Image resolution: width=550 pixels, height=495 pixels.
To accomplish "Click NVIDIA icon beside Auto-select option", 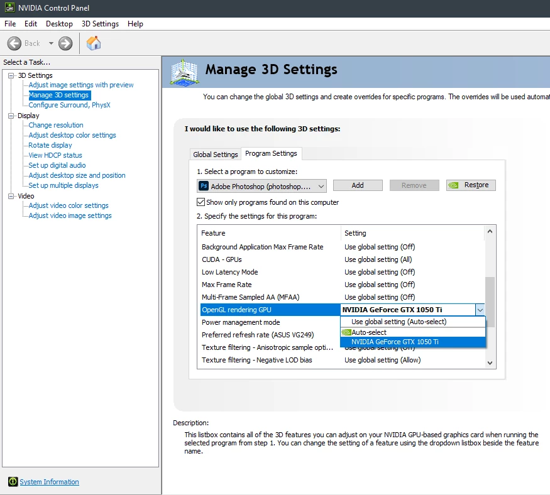I will [x=346, y=332].
